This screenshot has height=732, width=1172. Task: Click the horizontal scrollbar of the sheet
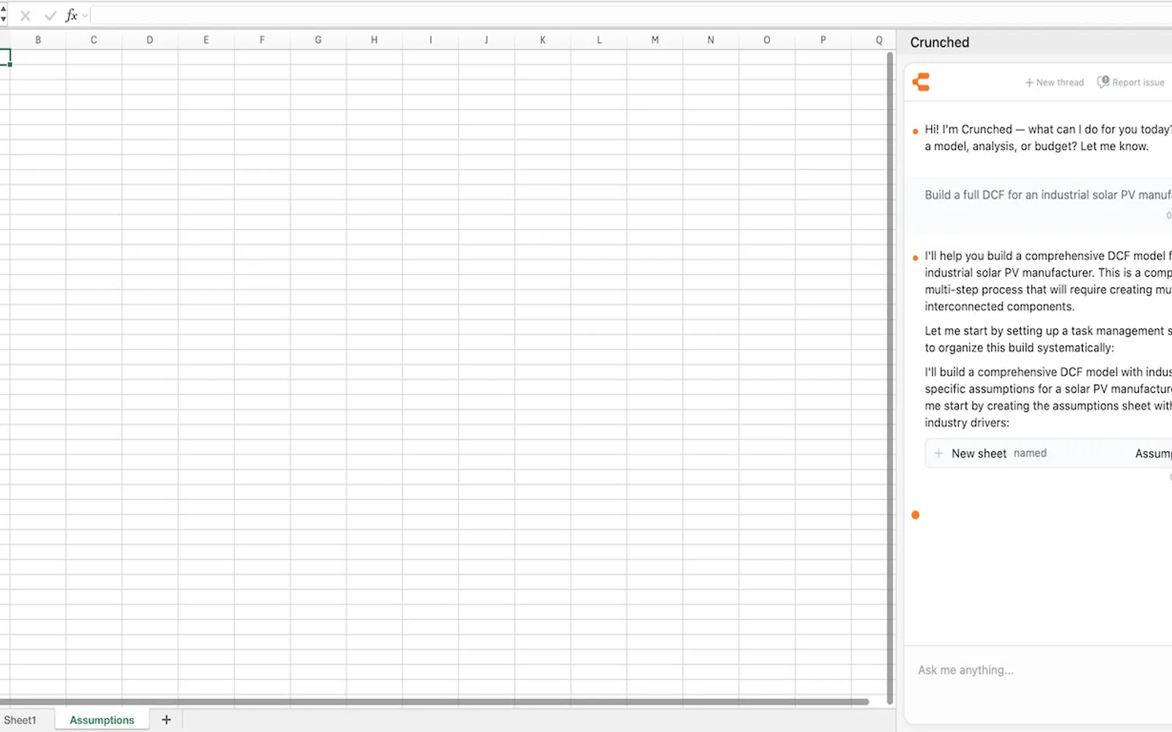tap(434, 702)
